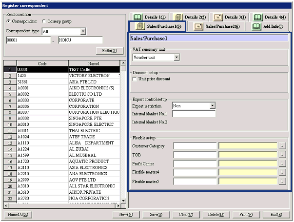Image resolution: width=294 pixels, height=222 pixels.
Task: Open lookup button for Profit Center
Action: click(281, 163)
